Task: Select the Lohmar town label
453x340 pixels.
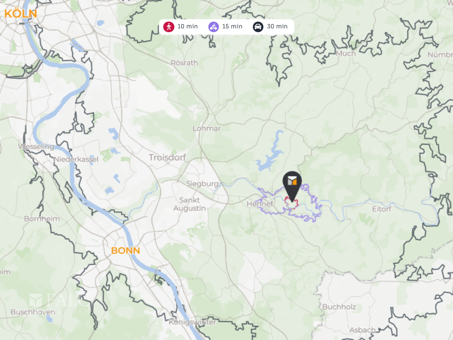Action: click(x=207, y=128)
